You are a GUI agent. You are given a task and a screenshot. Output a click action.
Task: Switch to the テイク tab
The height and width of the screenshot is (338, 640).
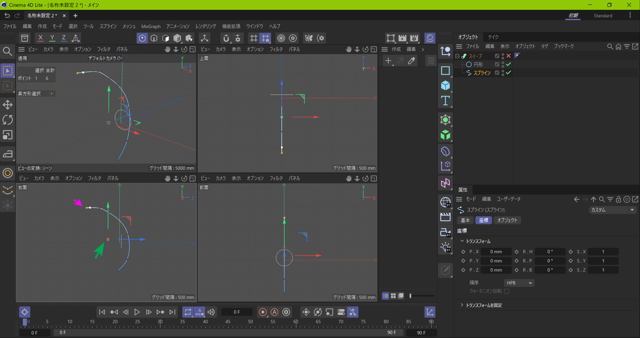tap(493, 37)
